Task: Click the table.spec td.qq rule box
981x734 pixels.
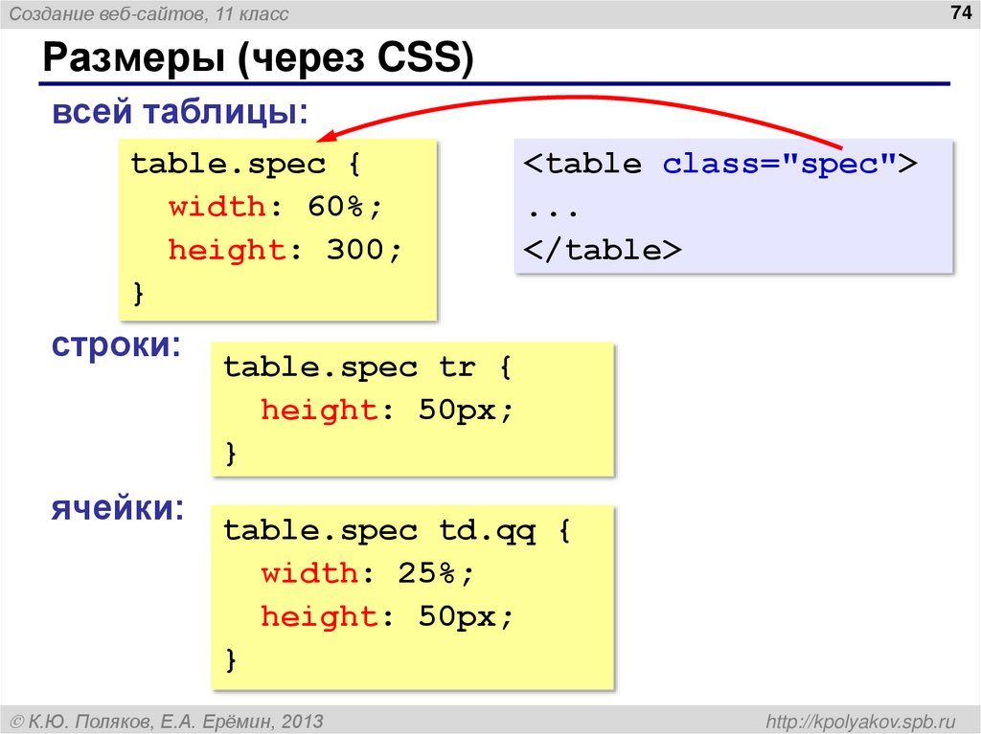Action: point(412,595)
